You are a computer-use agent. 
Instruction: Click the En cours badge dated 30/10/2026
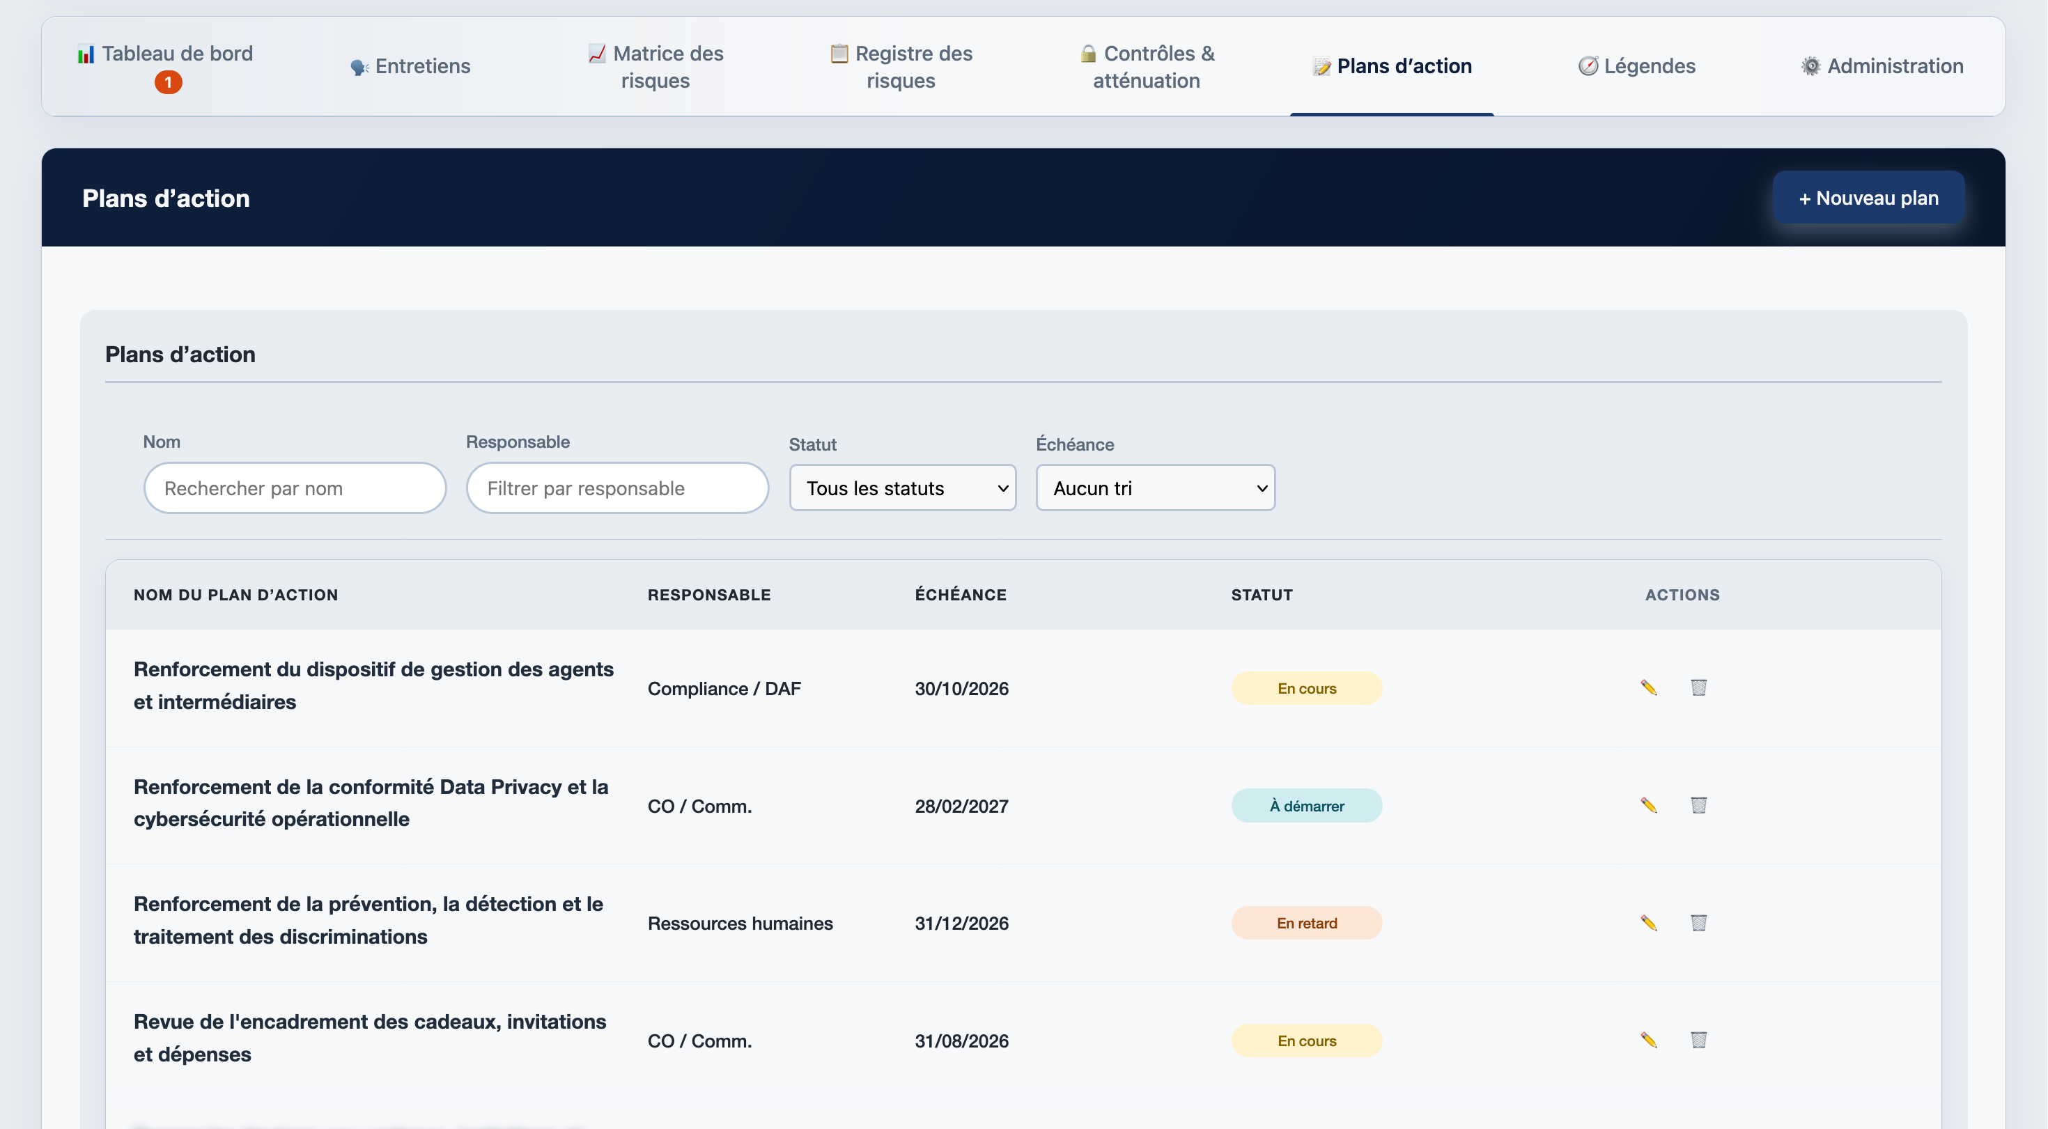1307,689
